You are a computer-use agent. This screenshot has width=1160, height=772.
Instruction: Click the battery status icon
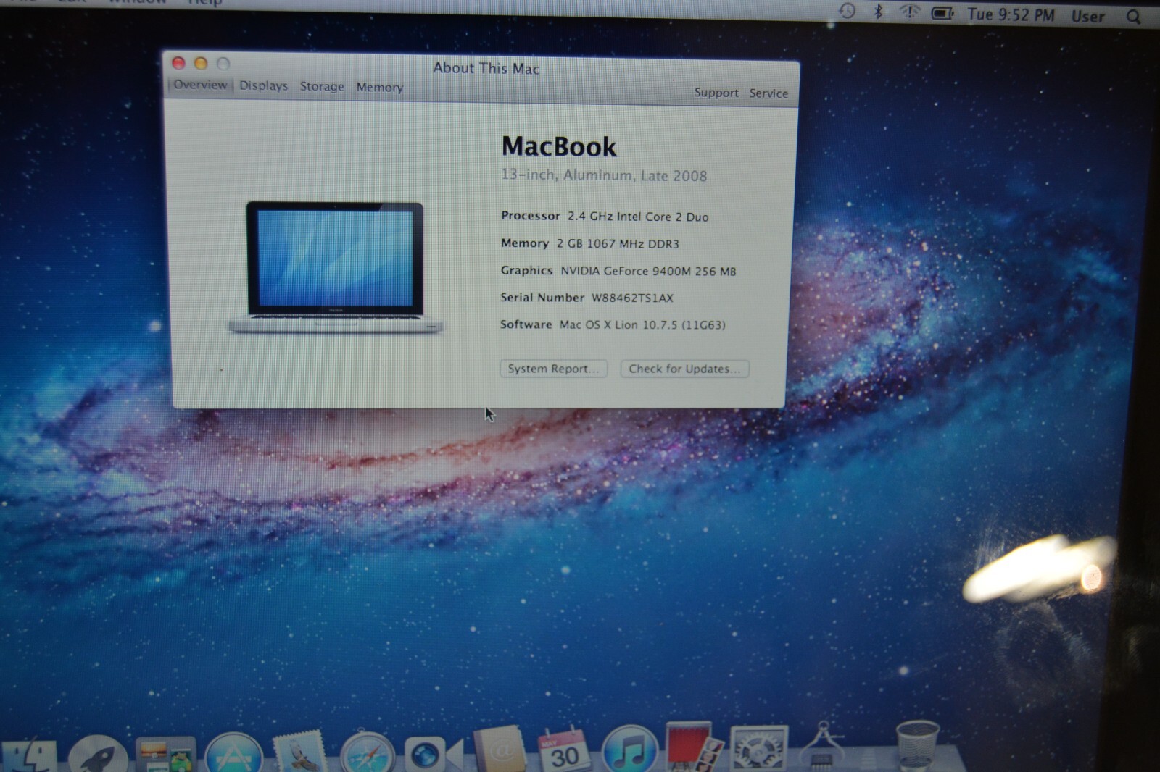click(x=942, y=13)
